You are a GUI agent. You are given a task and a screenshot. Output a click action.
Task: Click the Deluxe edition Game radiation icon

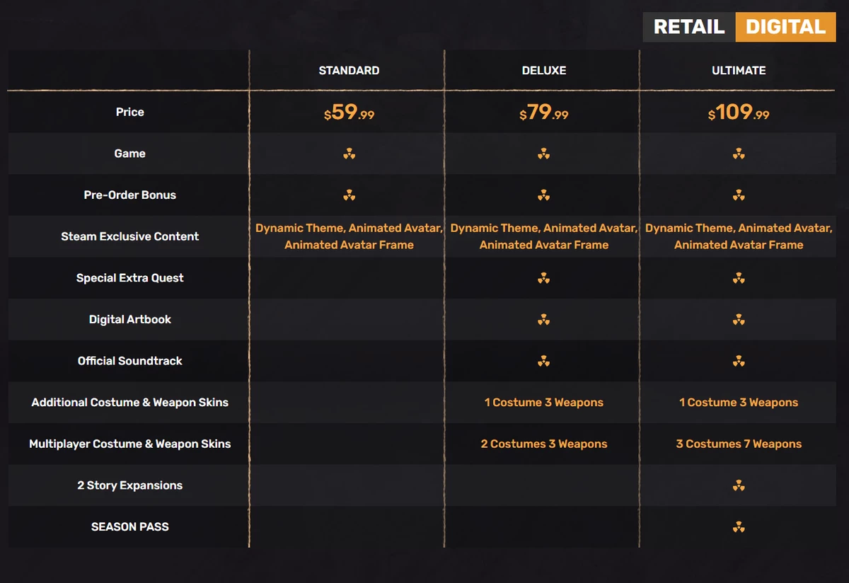click(543, 154)
